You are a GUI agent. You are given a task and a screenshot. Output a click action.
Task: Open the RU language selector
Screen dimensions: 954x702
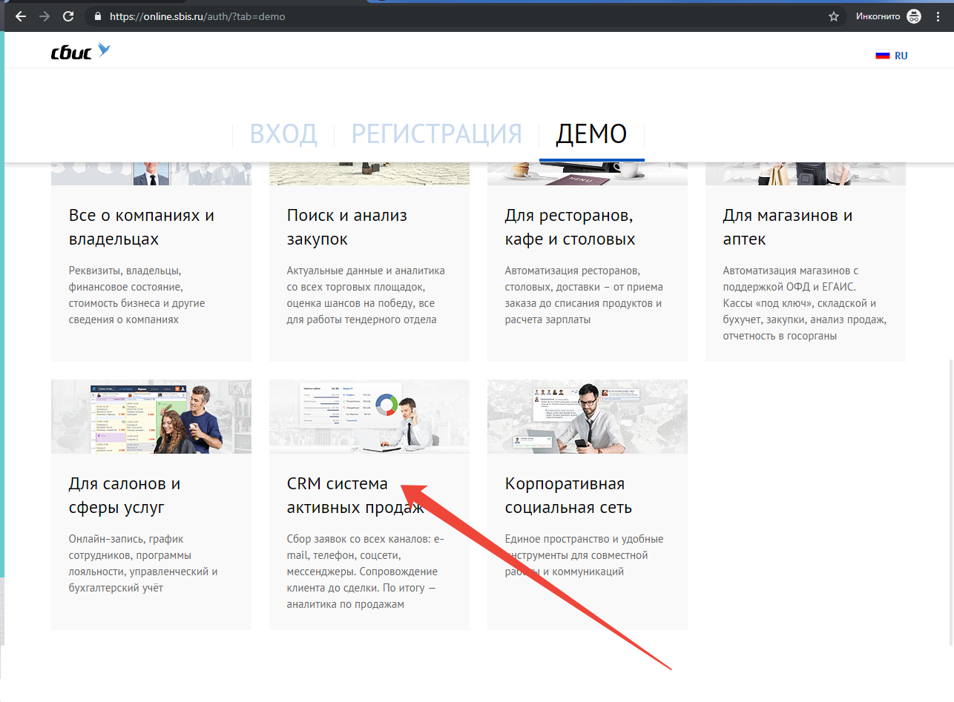click(x=901, y=56)
